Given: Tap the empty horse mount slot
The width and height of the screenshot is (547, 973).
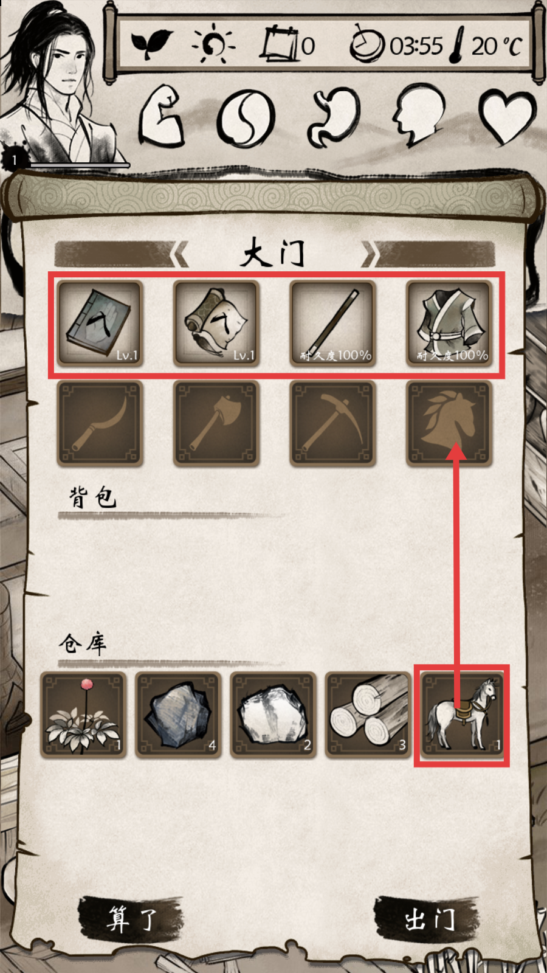Looking at the screenshot, I should point(449,423).
